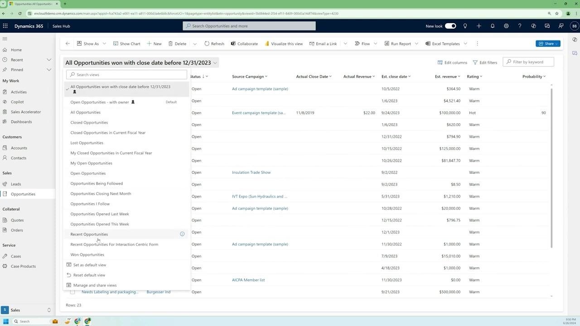Image resolution: width=580 pixels, height=326 pixels.
Task: Click the Search views input field
Action: (126, 75)
